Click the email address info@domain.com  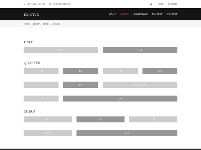tap(62, 4)
